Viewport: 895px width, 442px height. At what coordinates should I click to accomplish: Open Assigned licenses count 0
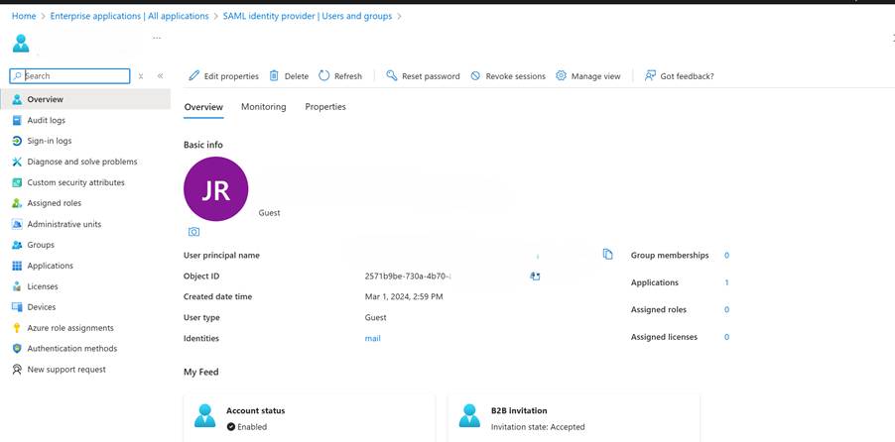coord(726,337)
